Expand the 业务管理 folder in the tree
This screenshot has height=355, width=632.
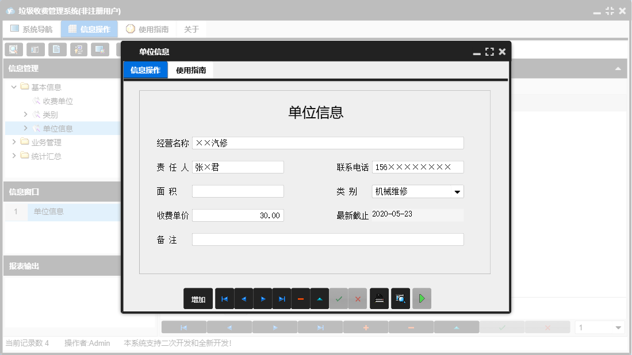(14, 142)
